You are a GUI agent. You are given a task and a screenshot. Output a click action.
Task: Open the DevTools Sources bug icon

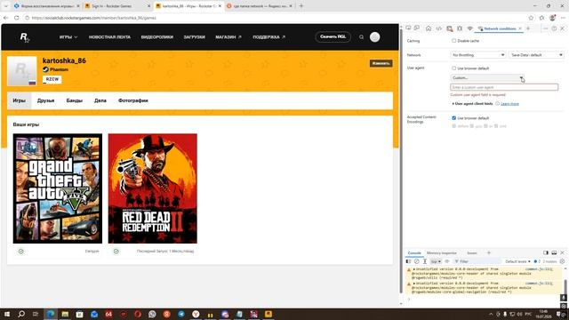click(460, 28)
